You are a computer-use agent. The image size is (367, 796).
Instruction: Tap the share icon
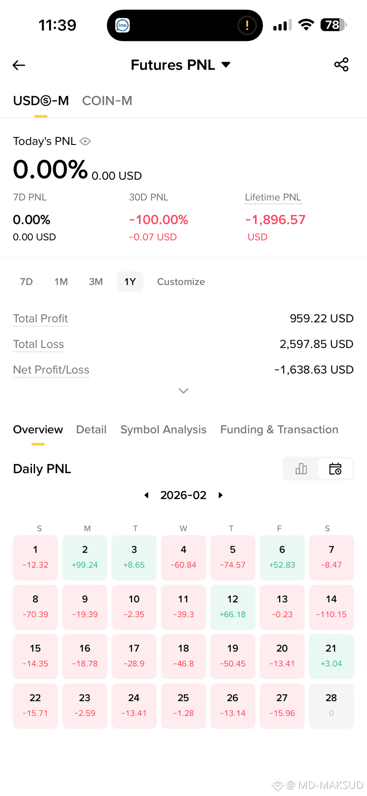click(341, 65)
